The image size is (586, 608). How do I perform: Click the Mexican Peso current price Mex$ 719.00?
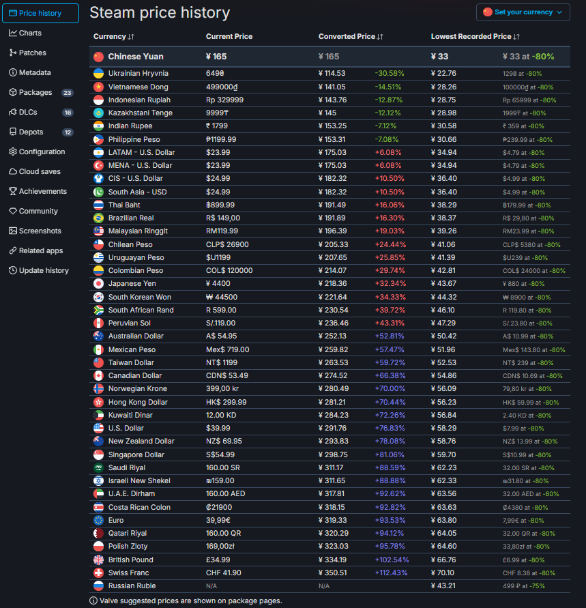coord(227,349)
